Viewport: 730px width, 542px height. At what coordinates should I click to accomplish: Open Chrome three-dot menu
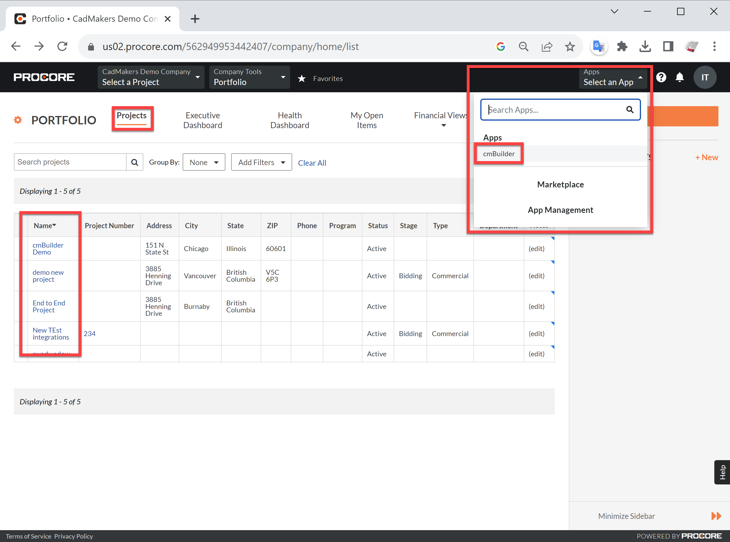tap(714, 47)
